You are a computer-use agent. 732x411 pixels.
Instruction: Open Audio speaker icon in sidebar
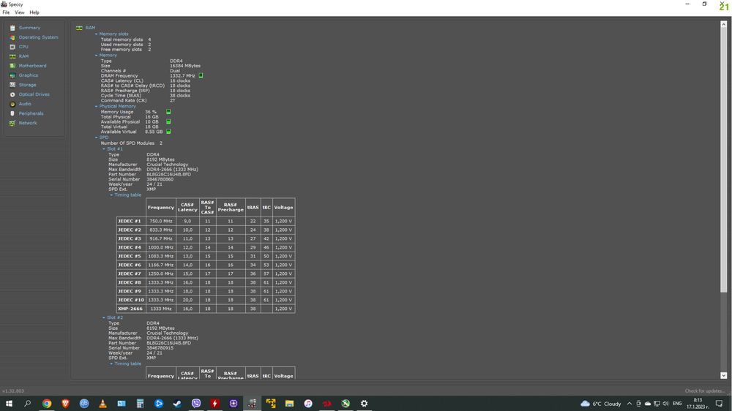(x=12, y=104)
